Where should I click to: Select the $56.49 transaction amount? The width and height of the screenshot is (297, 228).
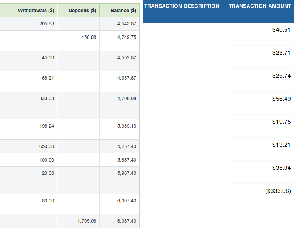pos(281,99)
